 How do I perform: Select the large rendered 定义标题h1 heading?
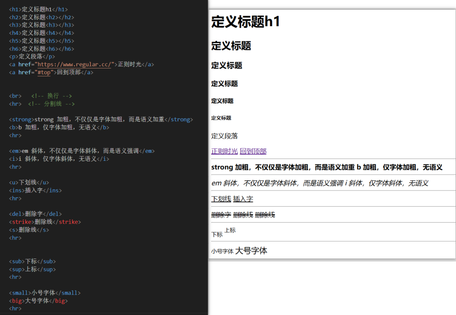[245, 22]
